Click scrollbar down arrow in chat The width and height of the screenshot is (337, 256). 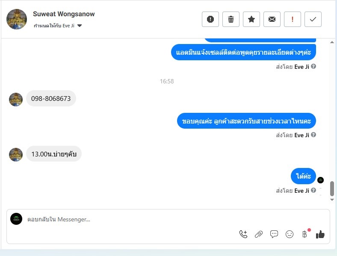(x=332, y=200)
